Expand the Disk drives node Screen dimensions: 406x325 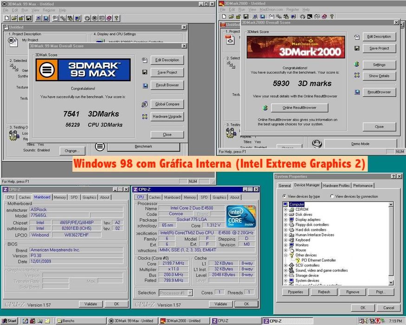pyautogui.click(x=286, y=214)
